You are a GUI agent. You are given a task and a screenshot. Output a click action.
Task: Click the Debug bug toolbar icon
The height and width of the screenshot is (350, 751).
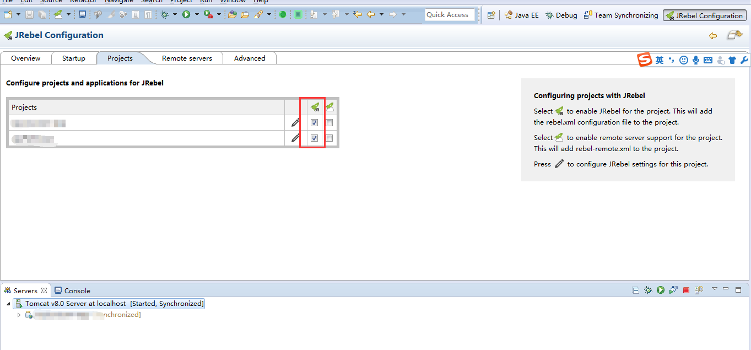pyautogui.click(x=164, y=14)
